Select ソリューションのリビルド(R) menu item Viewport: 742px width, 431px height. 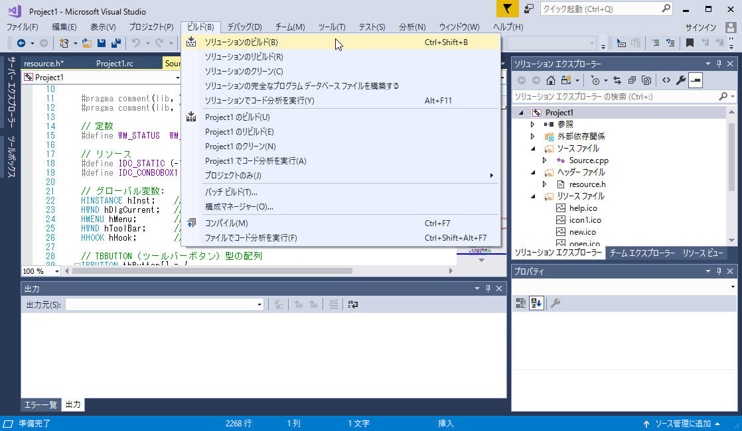340,57
